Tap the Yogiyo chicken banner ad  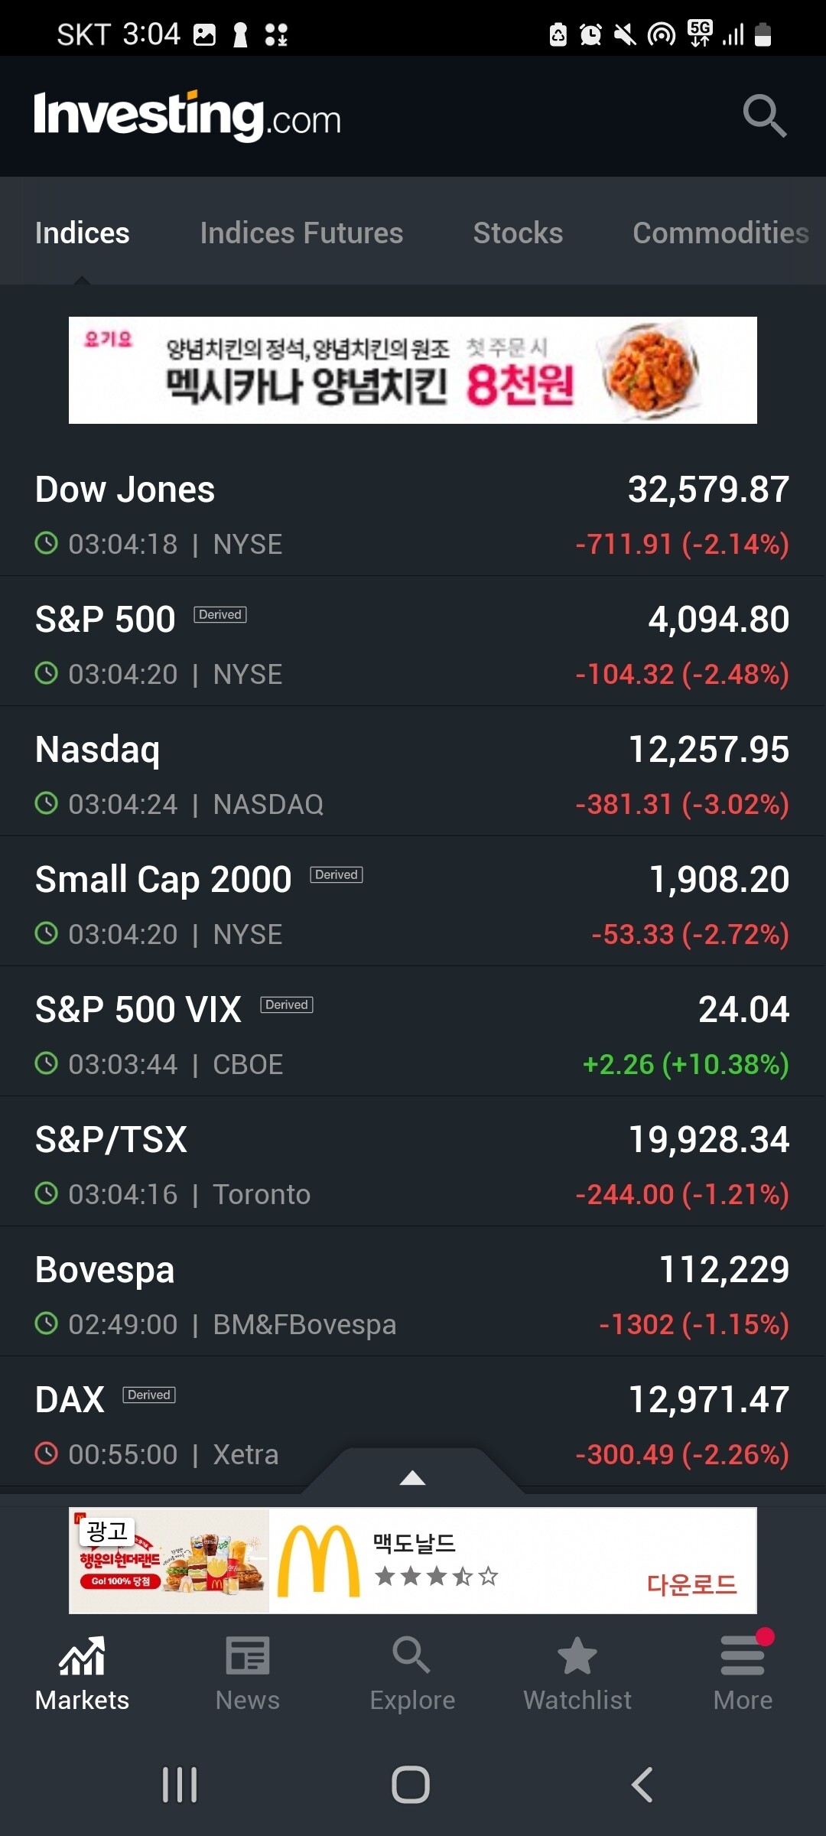(412, 370)
